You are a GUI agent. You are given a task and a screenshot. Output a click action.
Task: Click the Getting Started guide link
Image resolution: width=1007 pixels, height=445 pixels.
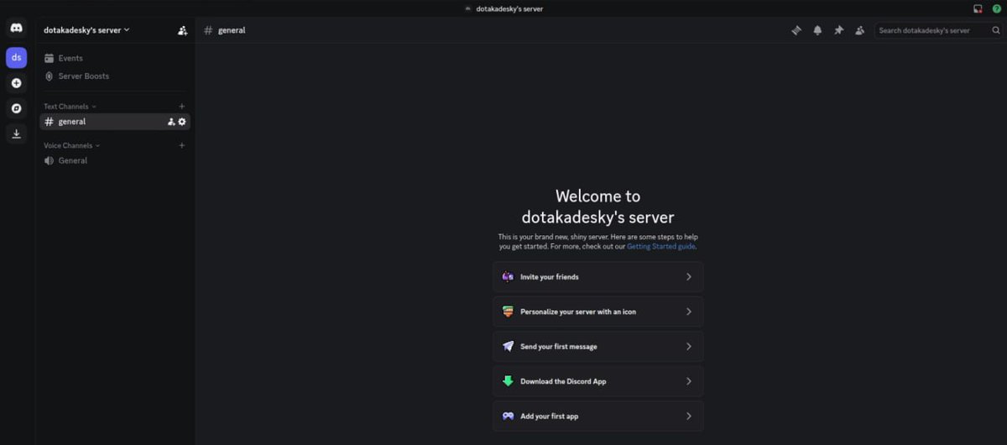[661, 247]
